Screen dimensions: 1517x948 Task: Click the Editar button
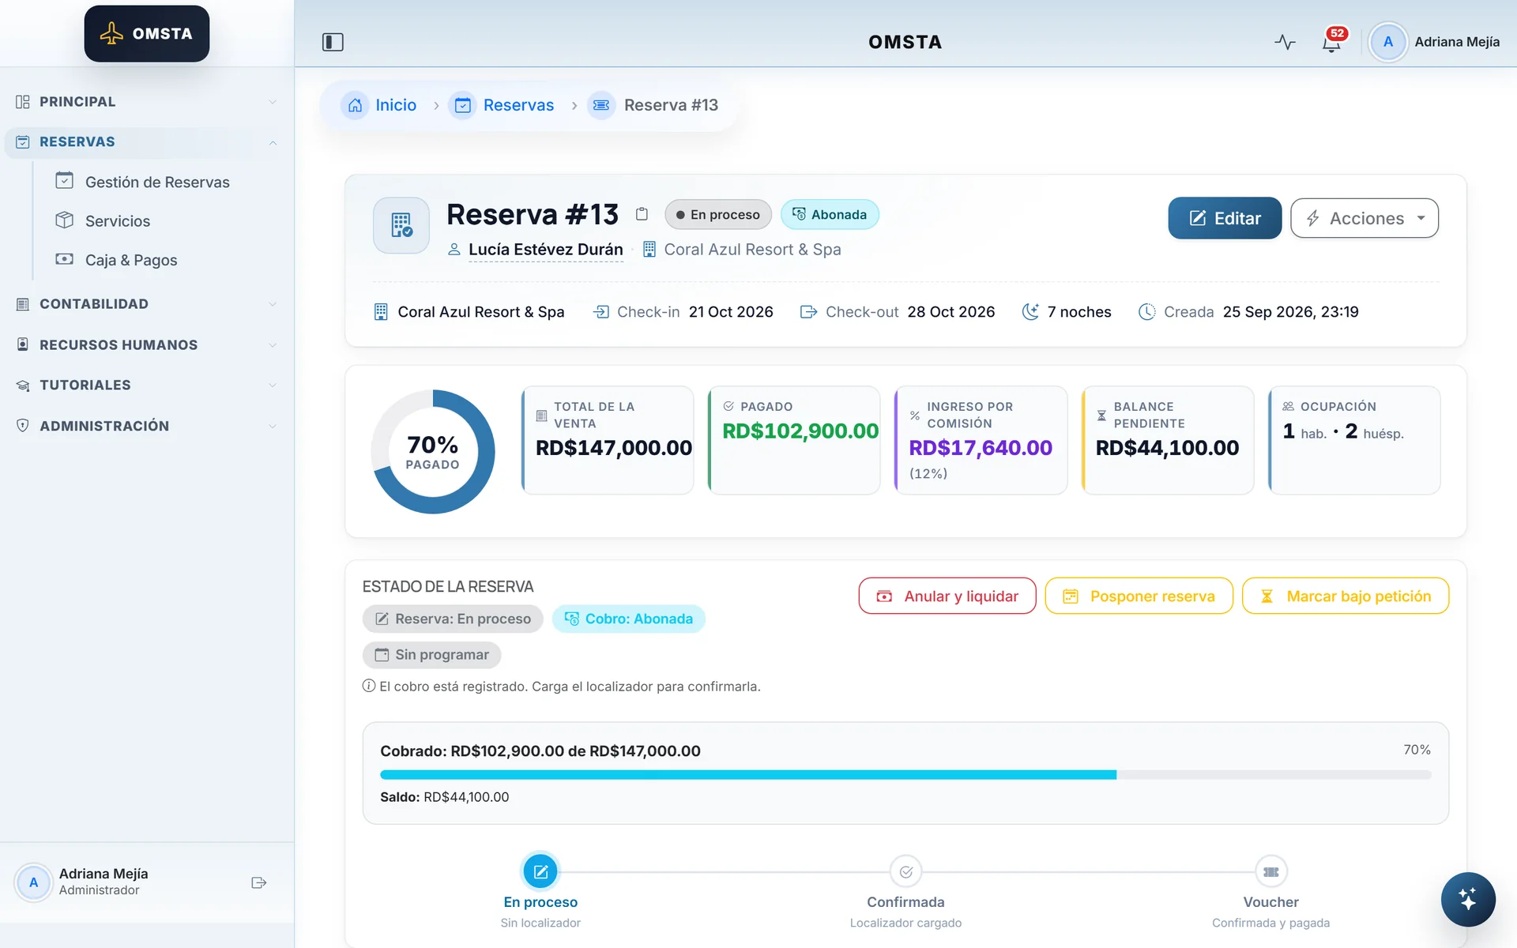pyautogui.click(x=1225, y=218)
